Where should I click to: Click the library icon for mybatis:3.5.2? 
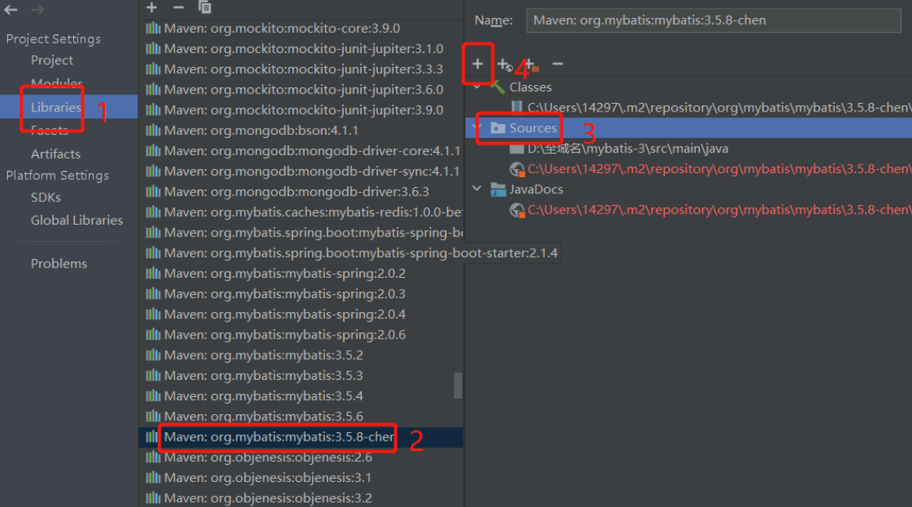coord(153,355)
